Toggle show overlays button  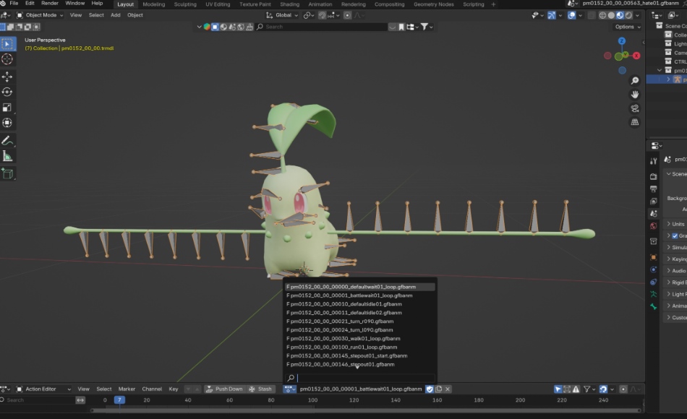point(572,15)
